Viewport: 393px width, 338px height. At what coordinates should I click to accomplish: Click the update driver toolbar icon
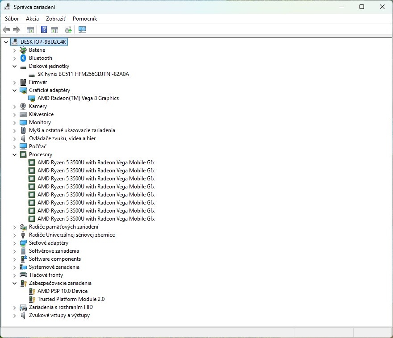click(x=68, y=30)
